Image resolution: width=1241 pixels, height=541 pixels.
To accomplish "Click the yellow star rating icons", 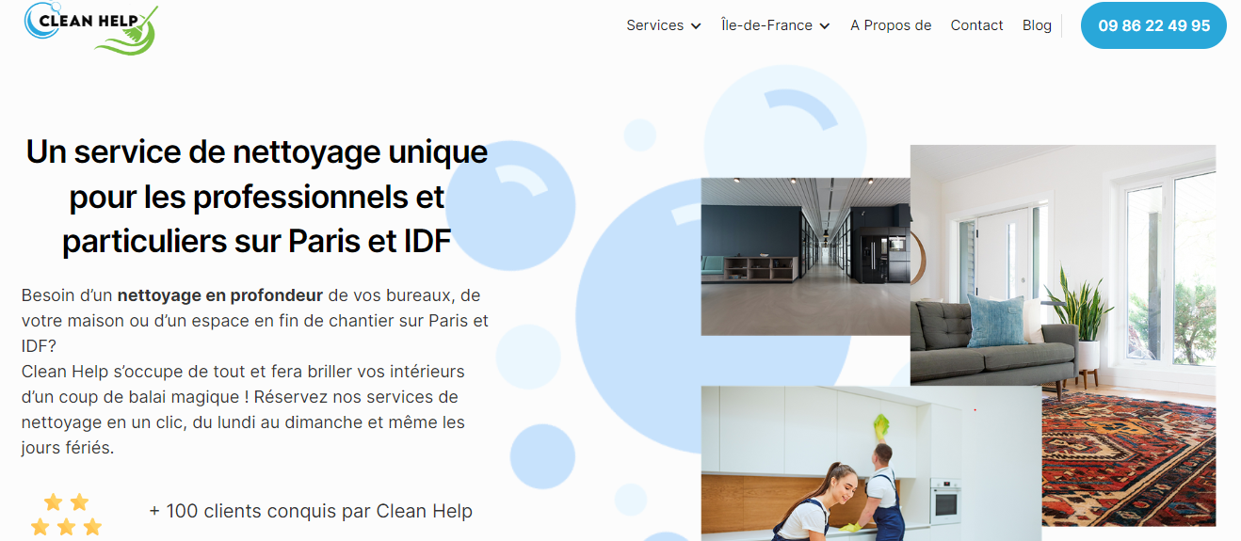I will click(66, 515).
